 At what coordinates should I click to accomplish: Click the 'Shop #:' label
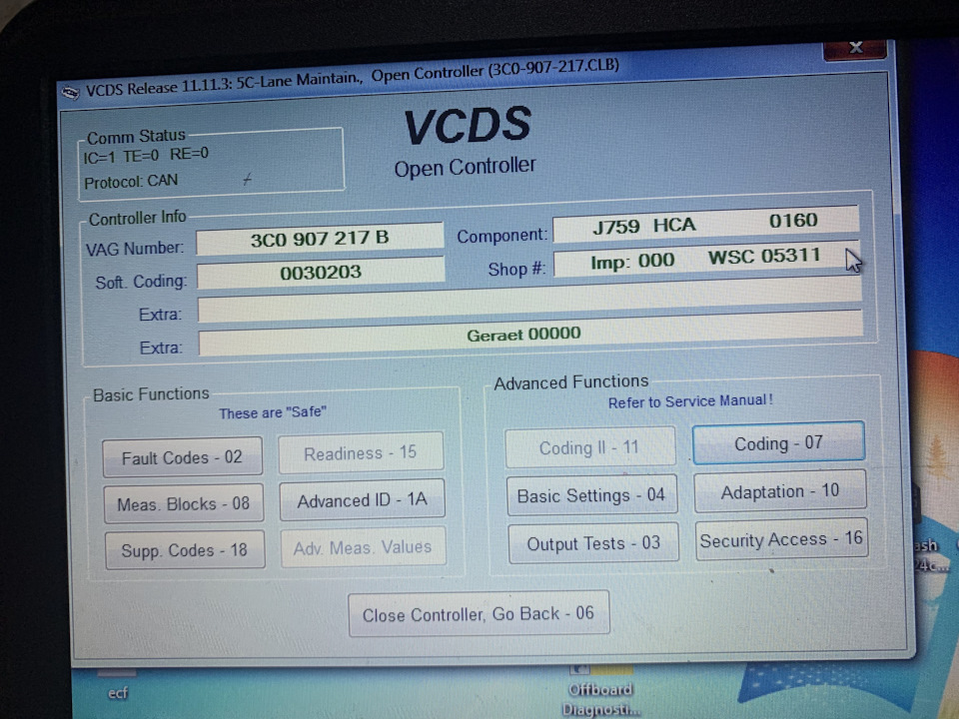coord(516,269)
